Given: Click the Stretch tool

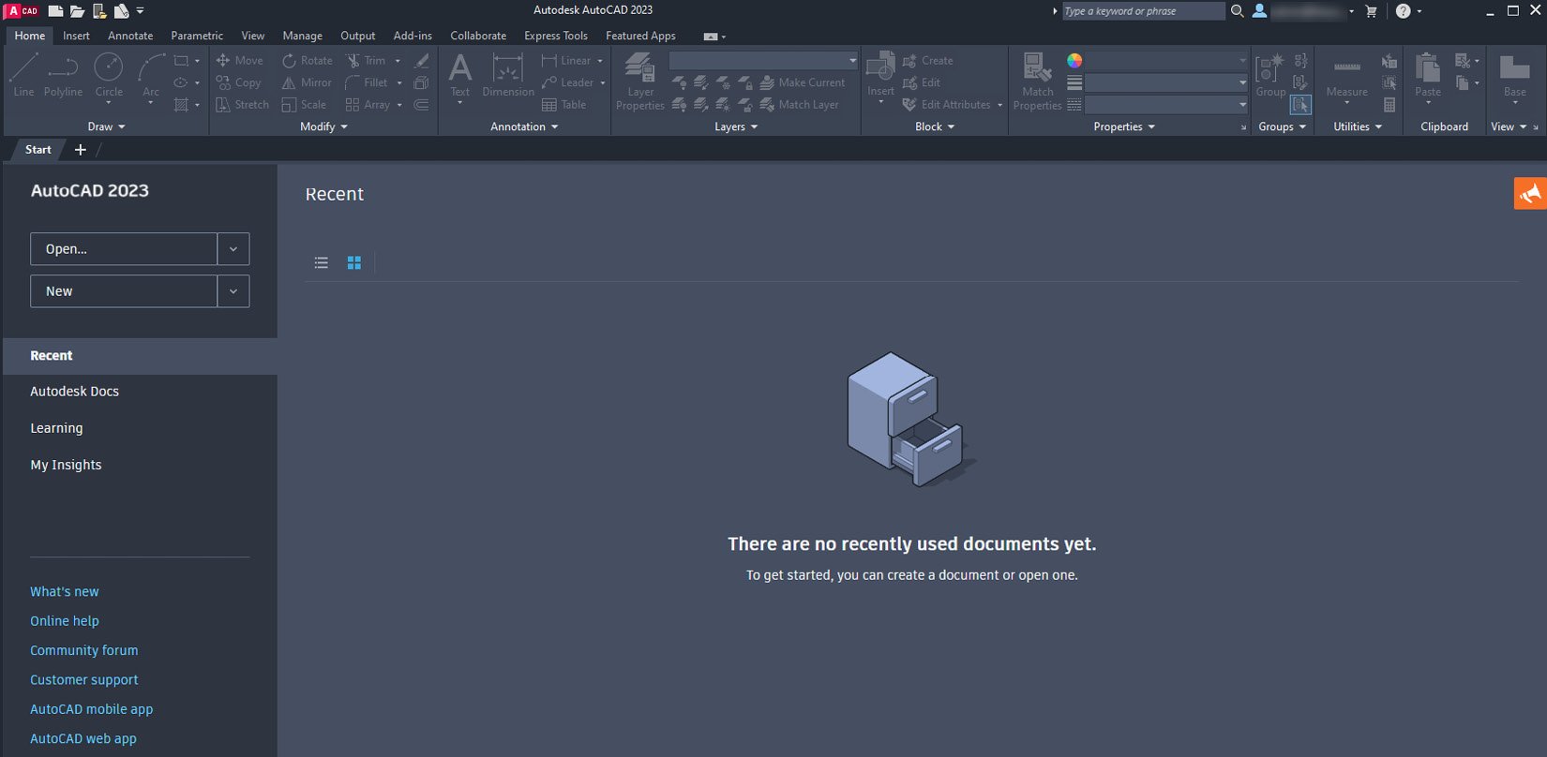Looking at the screenshot, I should click(242, 105).
